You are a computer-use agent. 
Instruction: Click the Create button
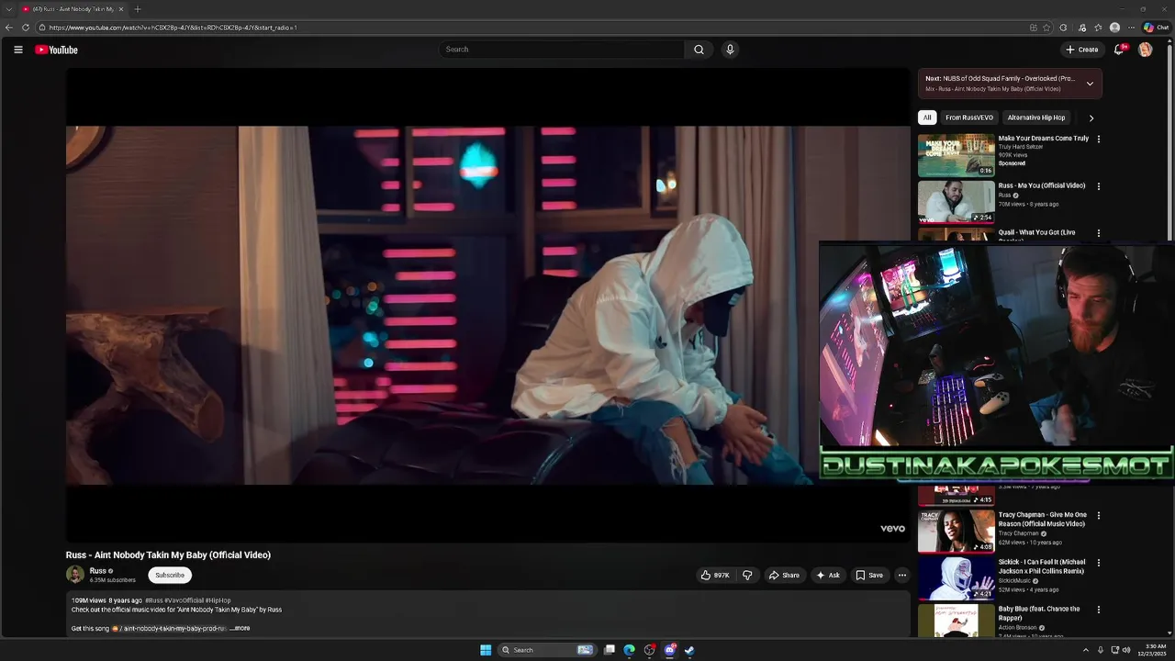[x=1081, y=50]
